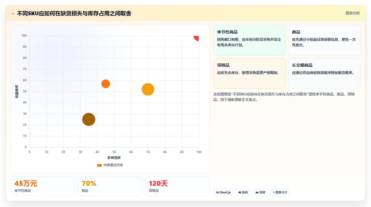
Task: Open the 长交期商品 info card
Action: point(324,73)
